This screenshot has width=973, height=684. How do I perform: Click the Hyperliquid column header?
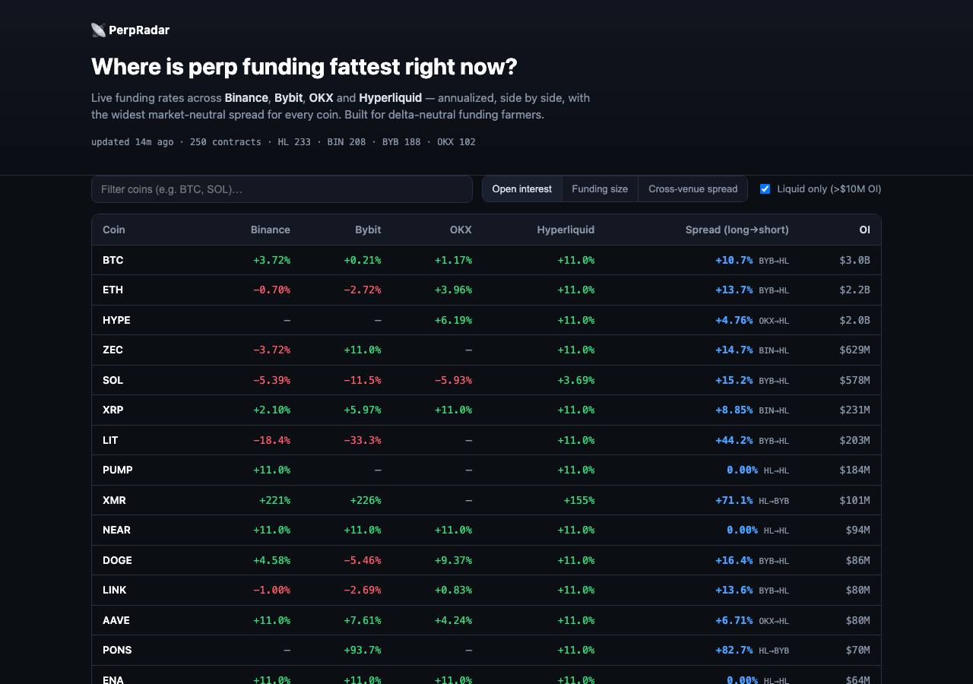coord(566,230)
